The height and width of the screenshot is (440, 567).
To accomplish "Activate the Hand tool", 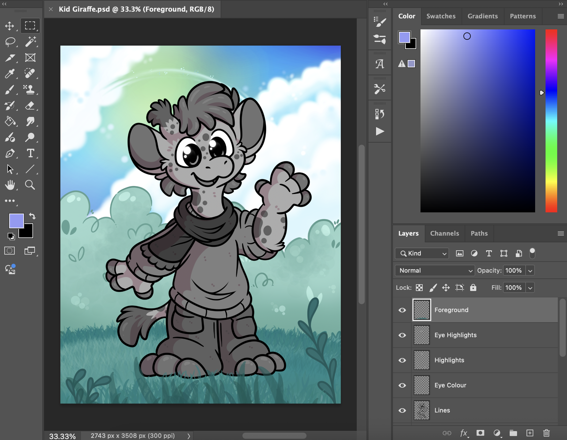I will pos(10,185).
